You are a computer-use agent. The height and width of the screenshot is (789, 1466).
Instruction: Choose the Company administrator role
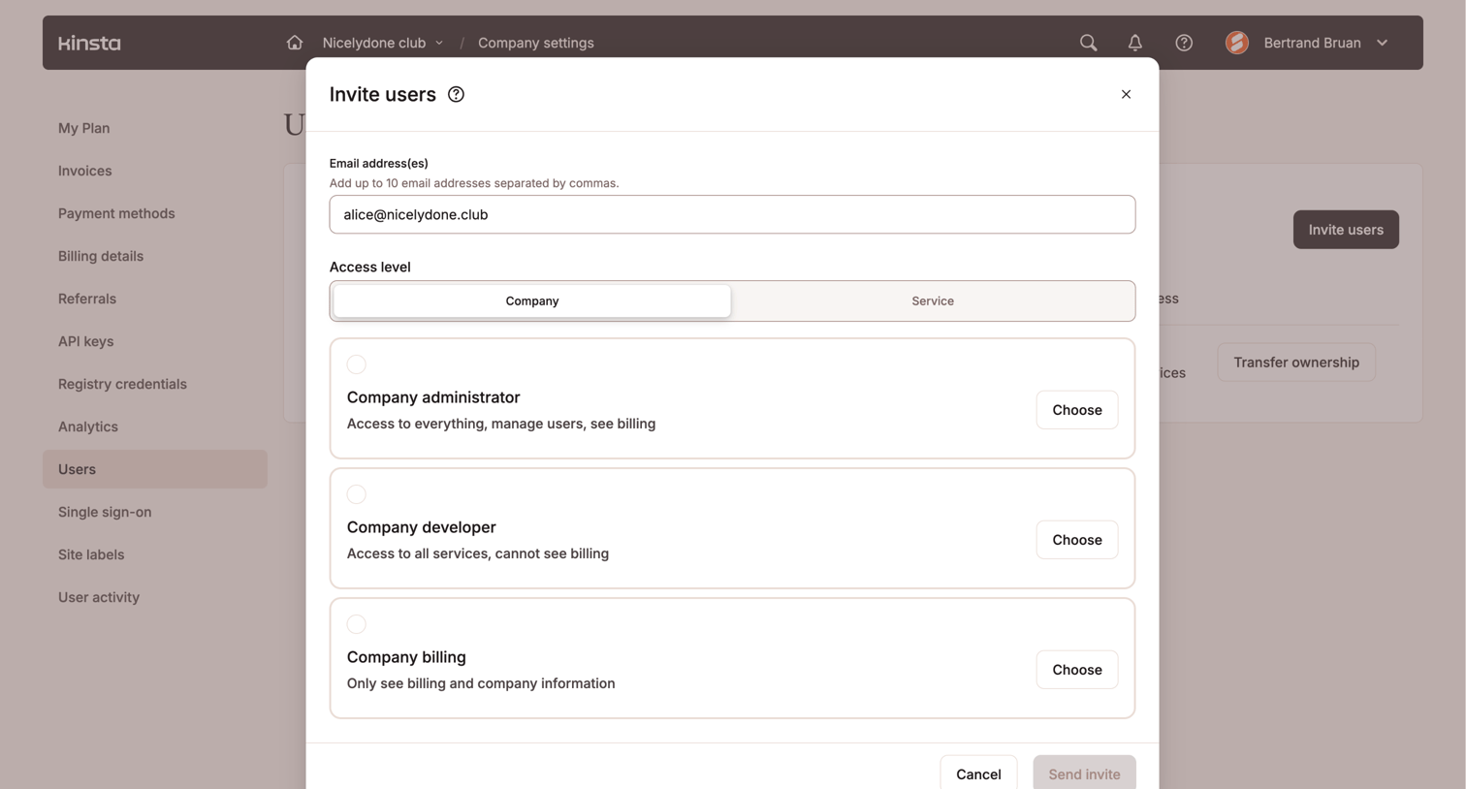pyautogui.click(x=1077, y=410)
